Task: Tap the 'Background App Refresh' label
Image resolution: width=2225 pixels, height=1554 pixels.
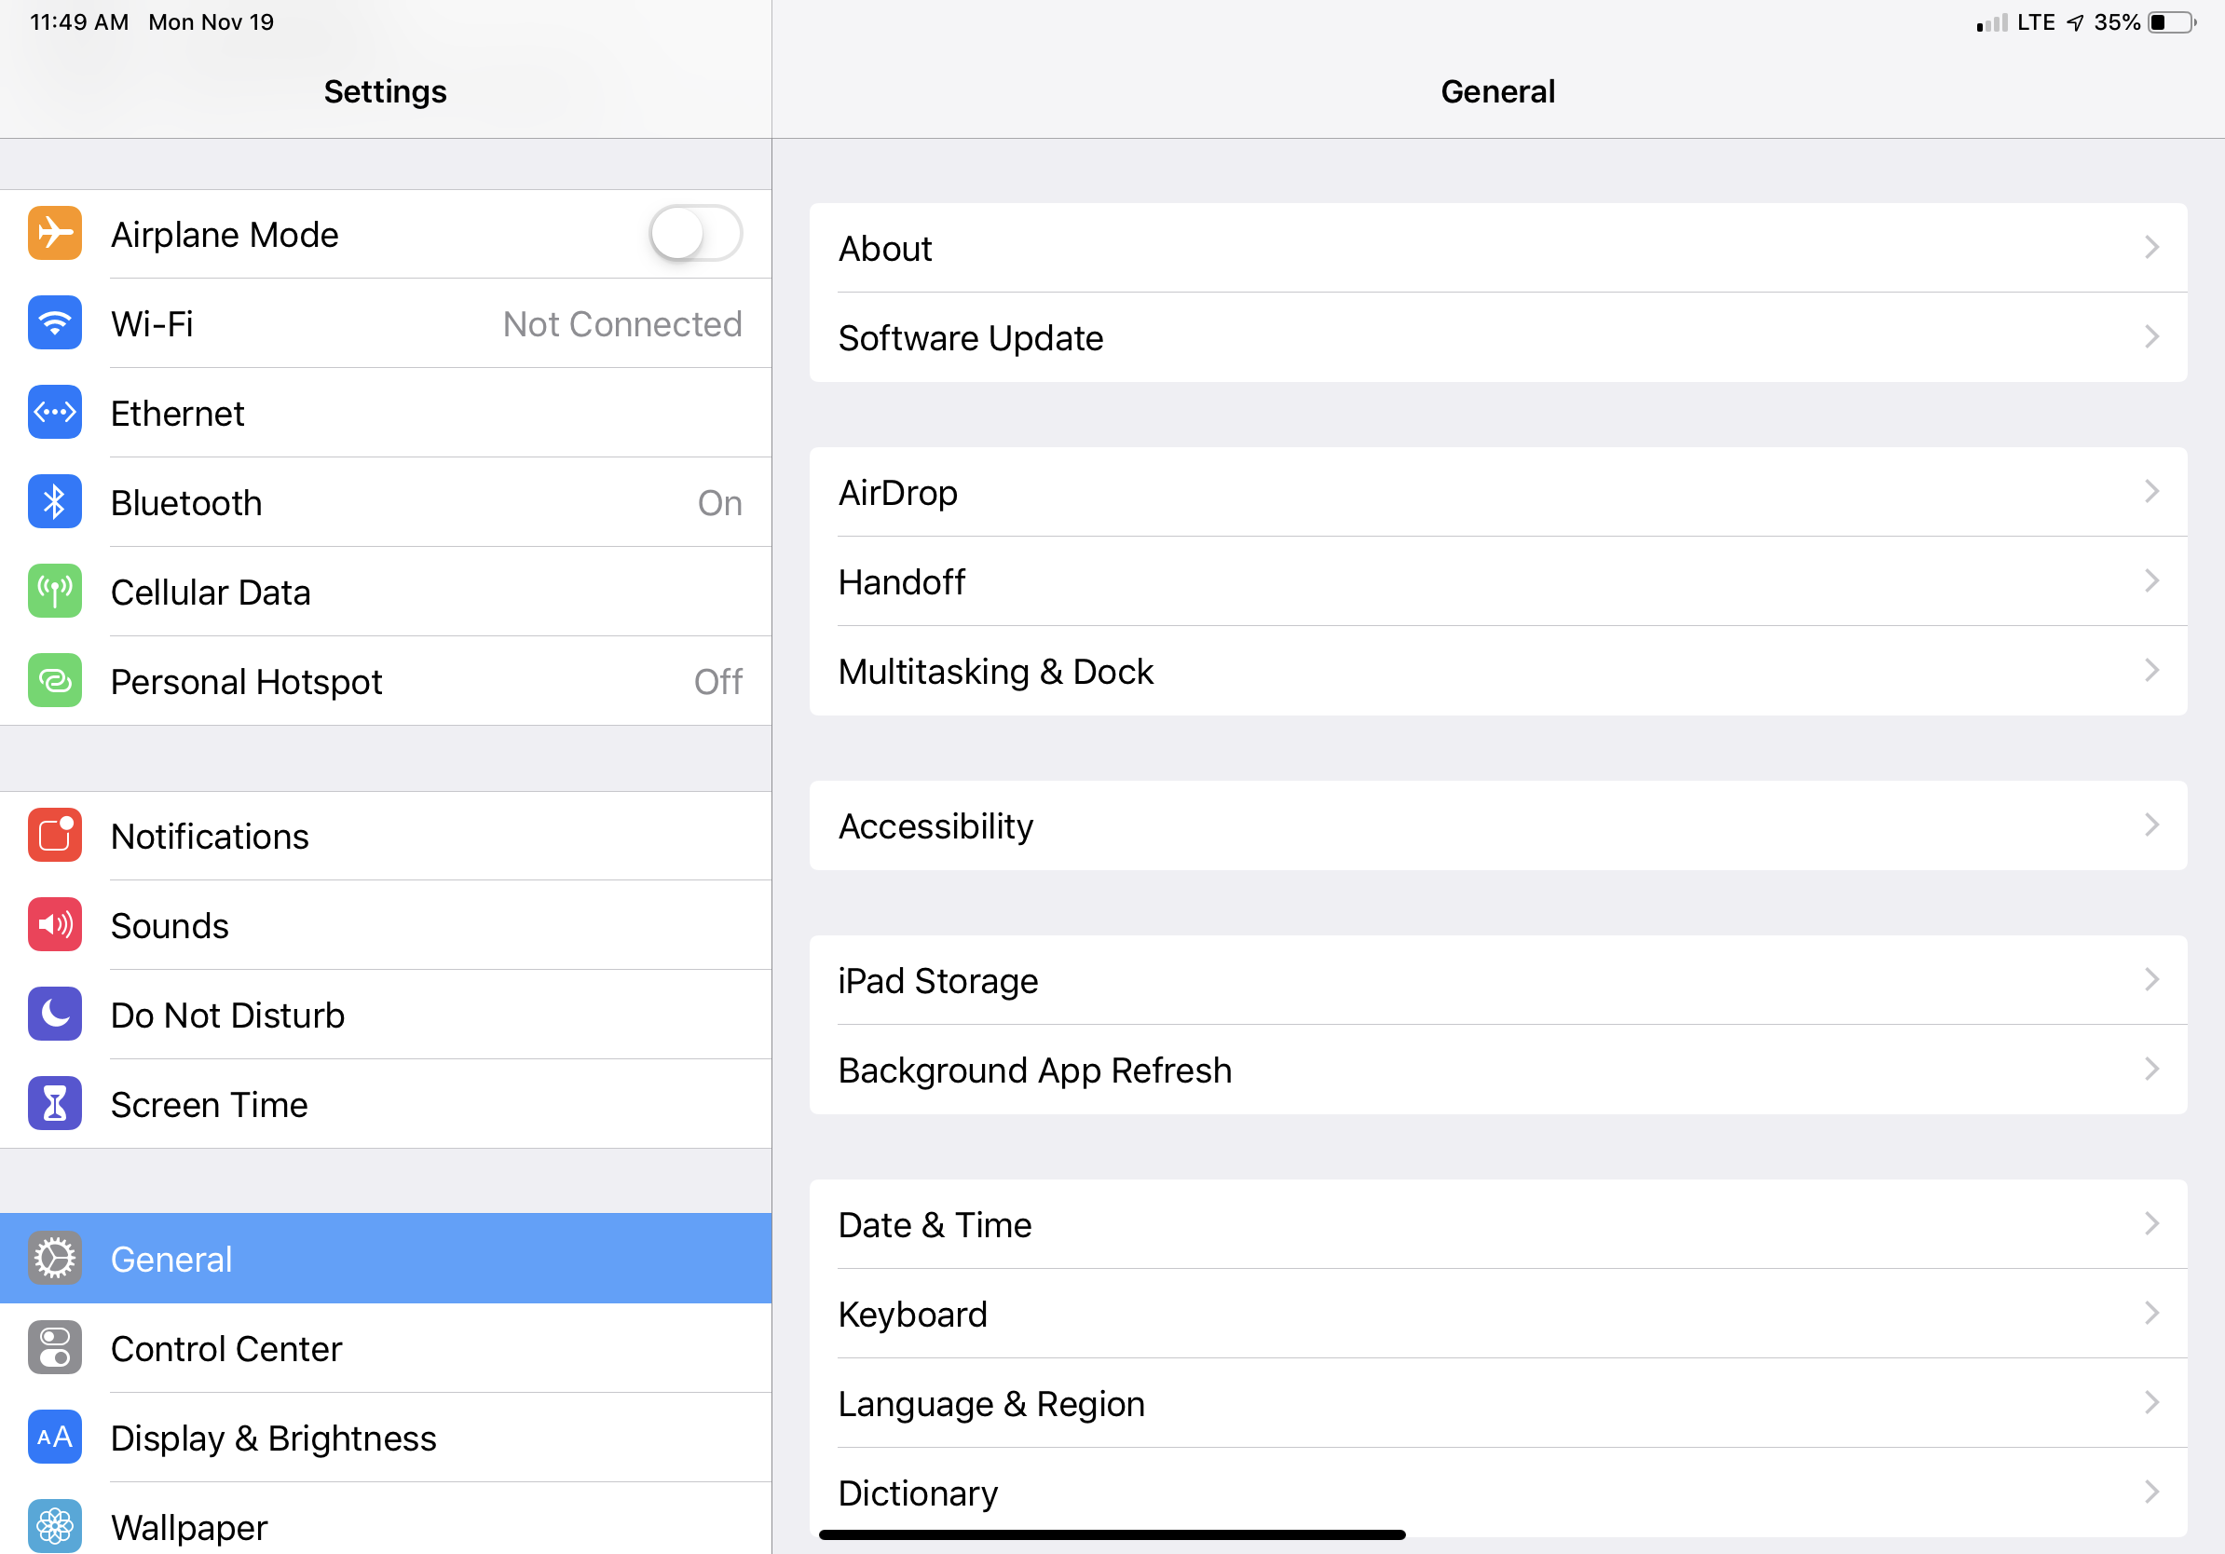Action: tap(1035, 1070)
